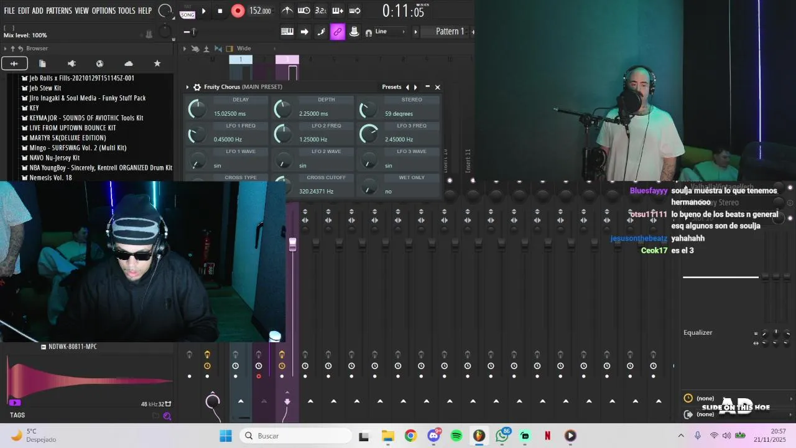This screenshot has width=796, height=448.
Task: Click the Play button in transport bar
Action: [x=203, y=11]
